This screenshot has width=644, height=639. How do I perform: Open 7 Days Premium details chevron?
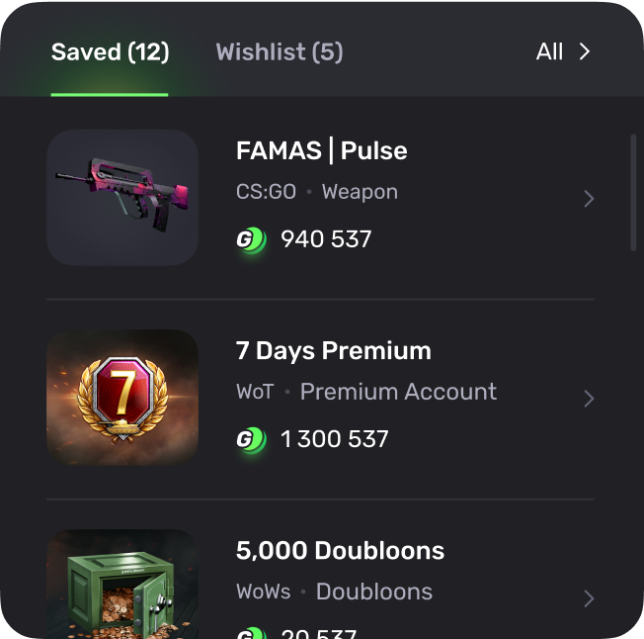(x=589, y=399)
